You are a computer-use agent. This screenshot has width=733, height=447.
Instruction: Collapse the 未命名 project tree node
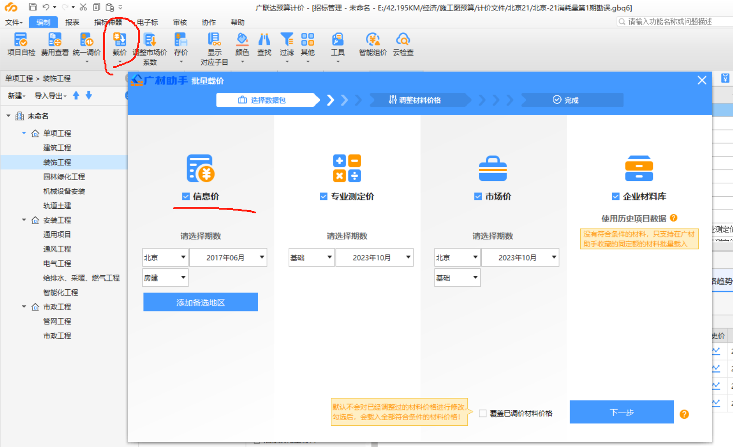(8, 116)
